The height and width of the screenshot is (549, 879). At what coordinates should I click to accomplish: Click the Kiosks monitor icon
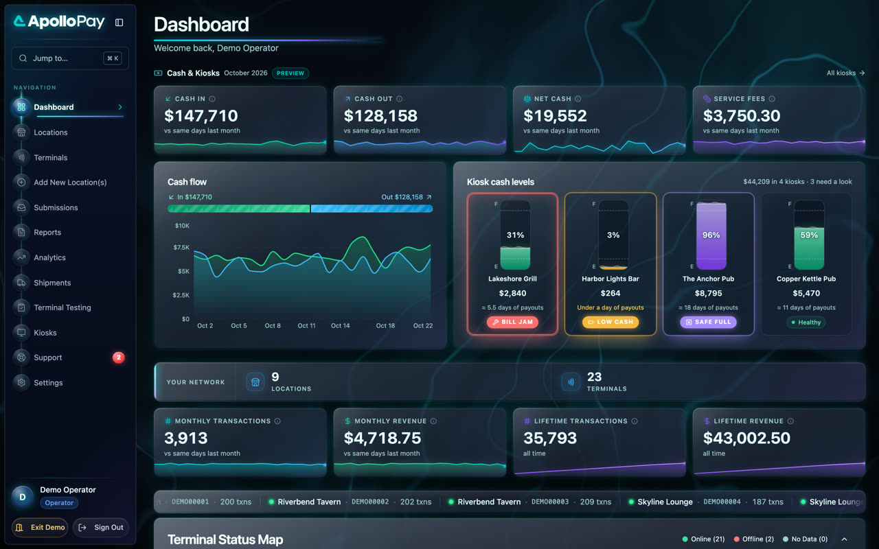(21, 333)
